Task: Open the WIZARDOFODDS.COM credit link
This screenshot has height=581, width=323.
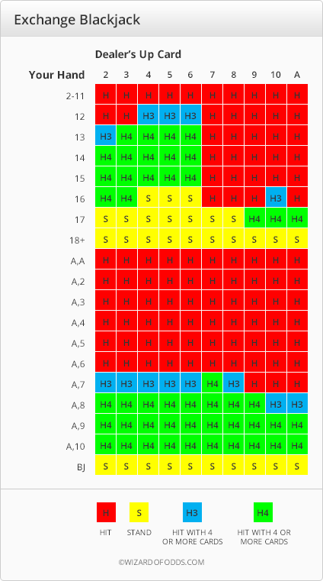Action: pos(161,563)
